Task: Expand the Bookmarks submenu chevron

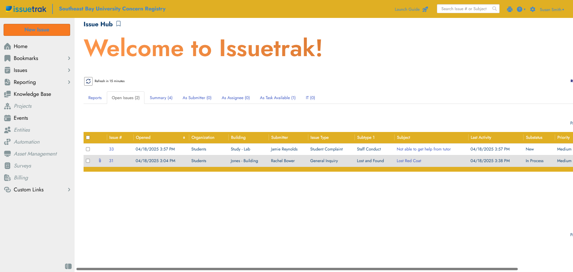Action: 69,58
